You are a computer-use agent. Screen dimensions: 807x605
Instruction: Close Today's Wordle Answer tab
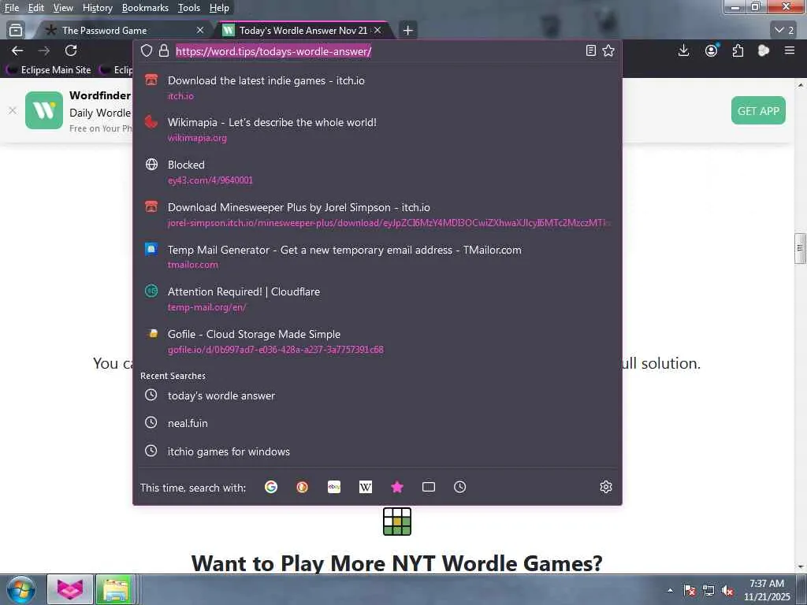[377, 31]
